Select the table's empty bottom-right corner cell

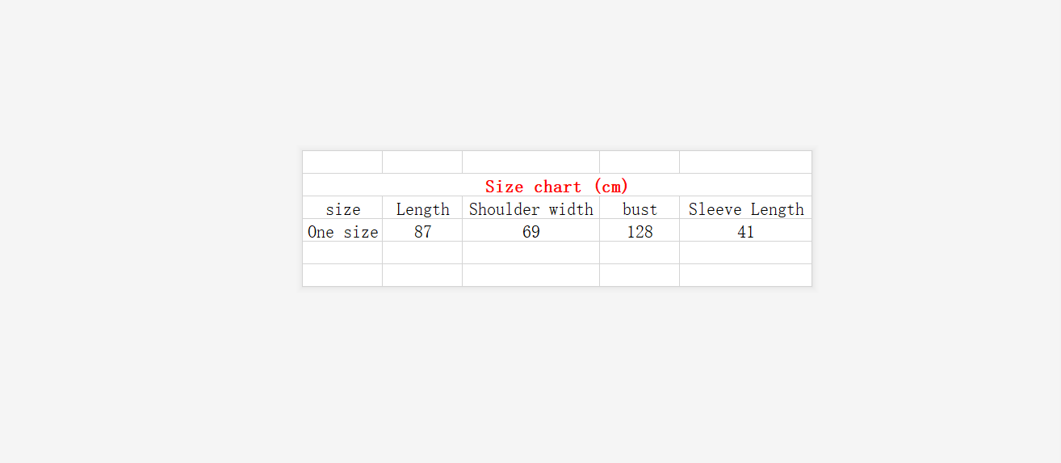click(745, 276)
